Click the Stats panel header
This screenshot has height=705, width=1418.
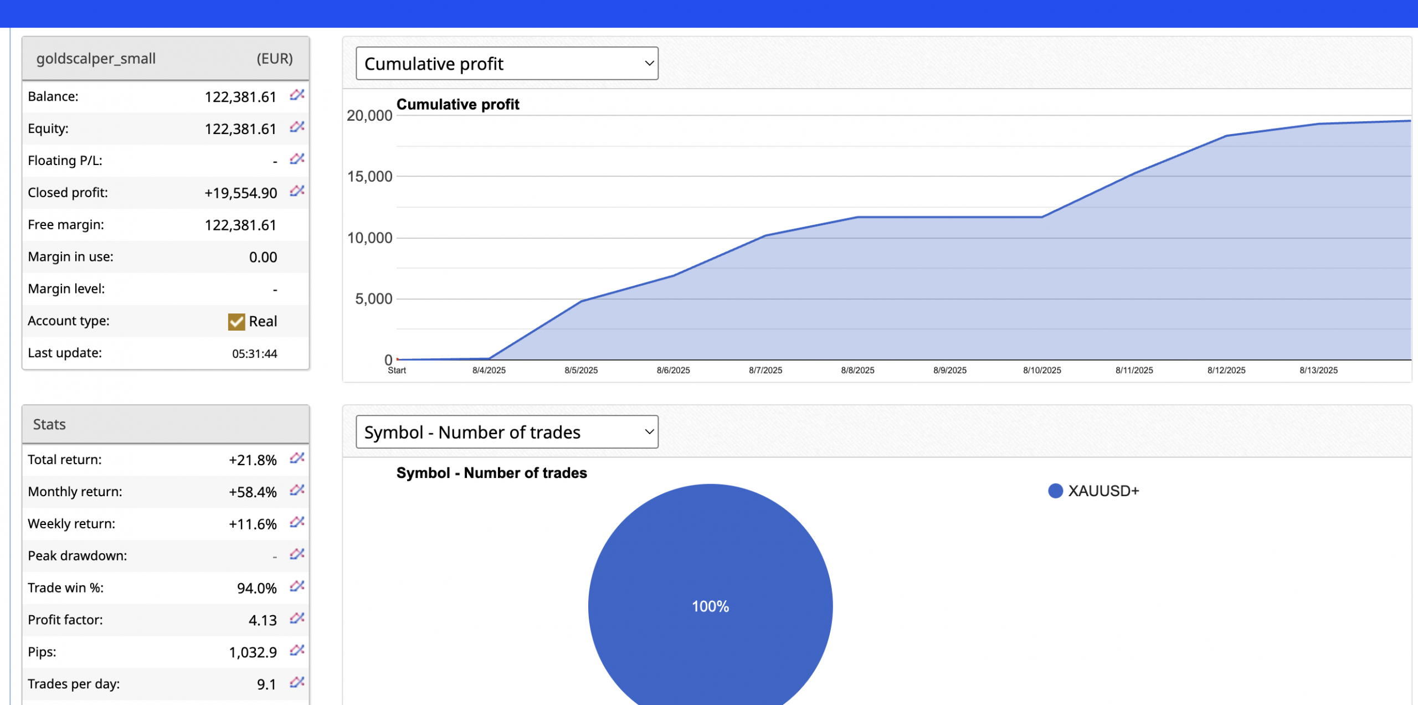coord(49,425)
